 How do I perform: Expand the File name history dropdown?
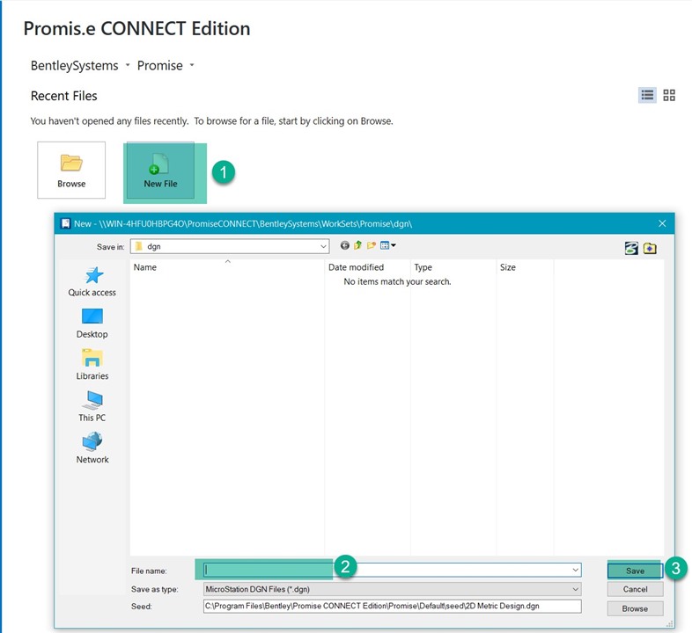click(576, 570)
